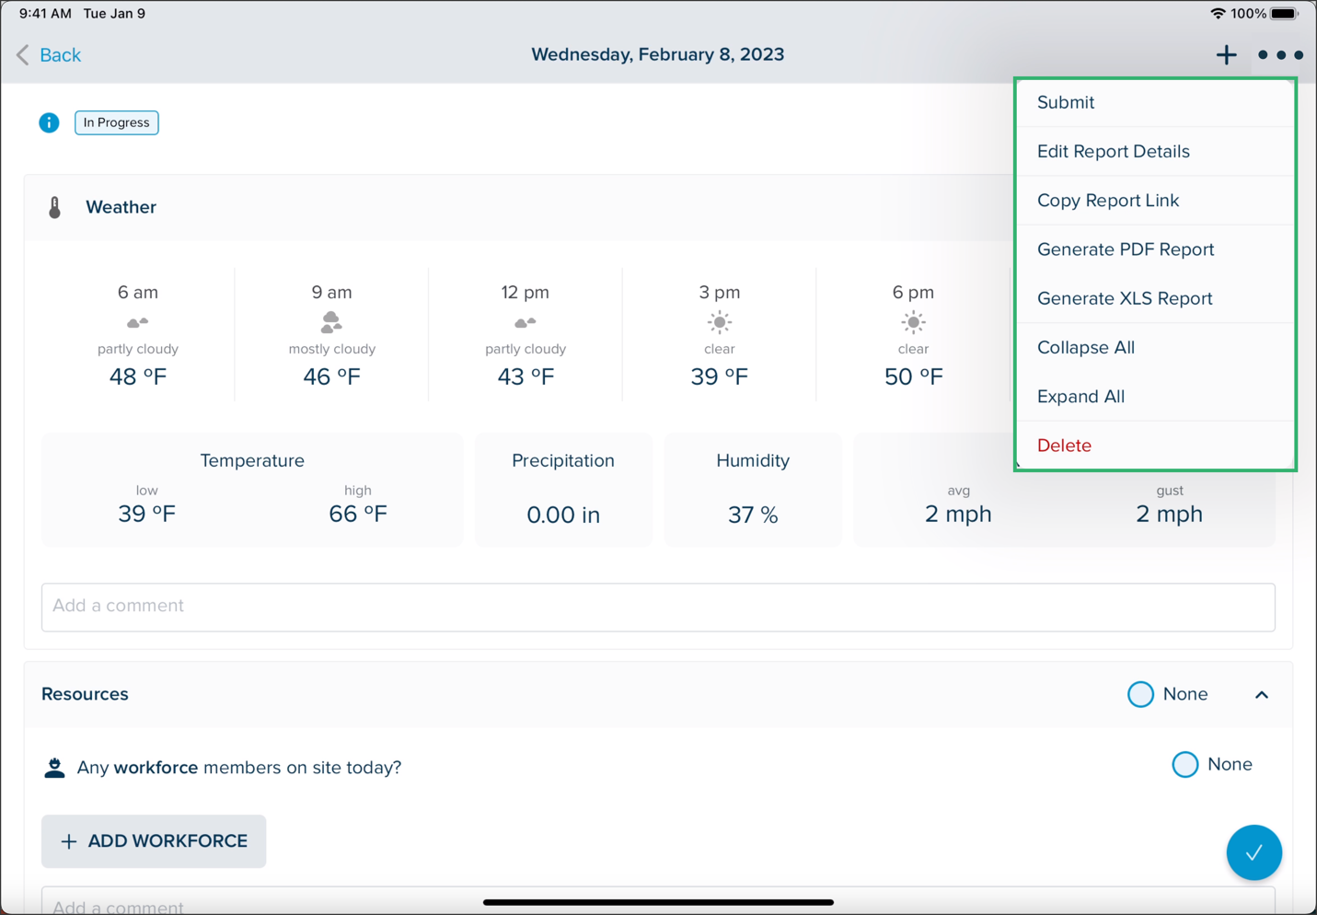Choose Submit from the menu
1317x915 pixels.
1155,102
